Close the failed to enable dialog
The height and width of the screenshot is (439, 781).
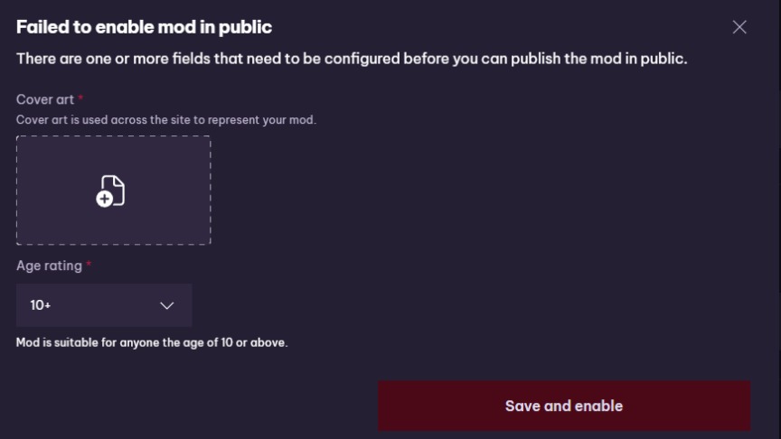click(x=739, y=27)
